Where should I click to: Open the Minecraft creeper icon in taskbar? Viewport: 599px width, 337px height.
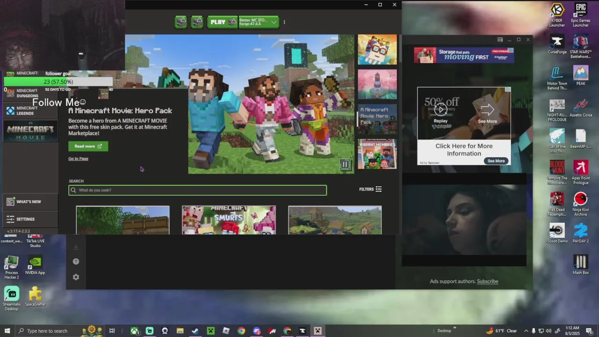(211, 331)
